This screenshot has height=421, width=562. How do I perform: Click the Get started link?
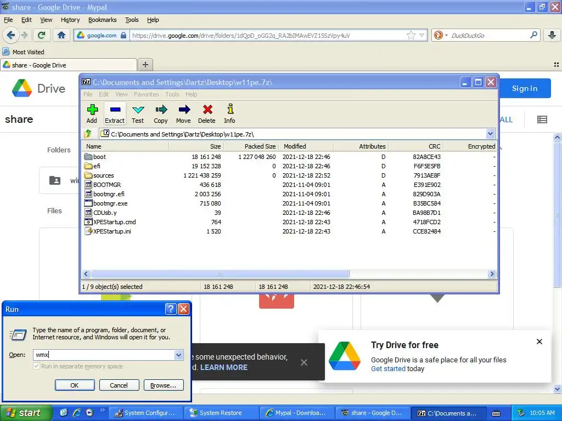pyautogui.click(x=388, y=369)
